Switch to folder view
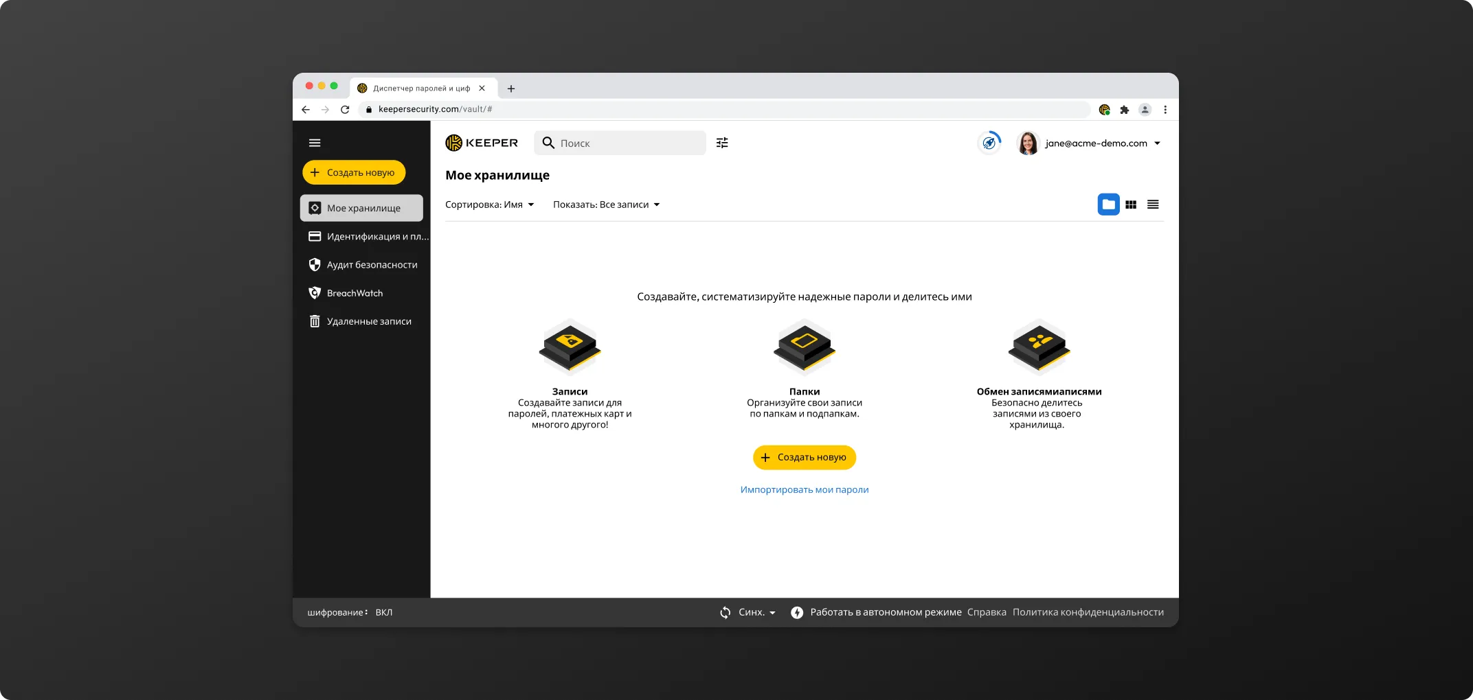Viewport: 1473px width, 700px height. (1108, 205)
